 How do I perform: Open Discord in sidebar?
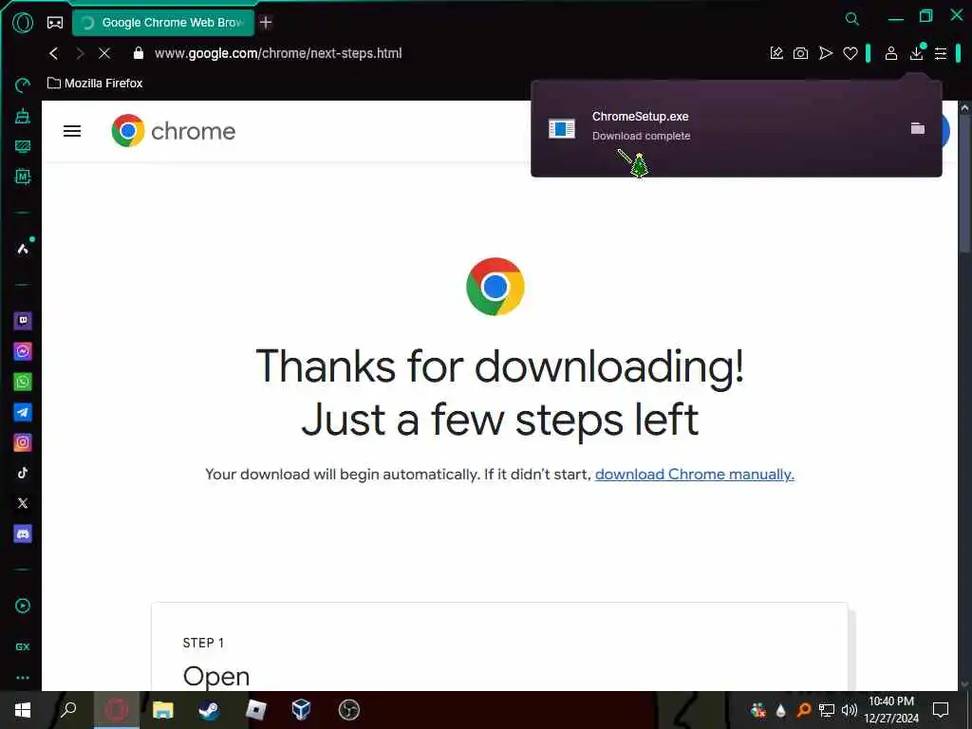(23, 533)
